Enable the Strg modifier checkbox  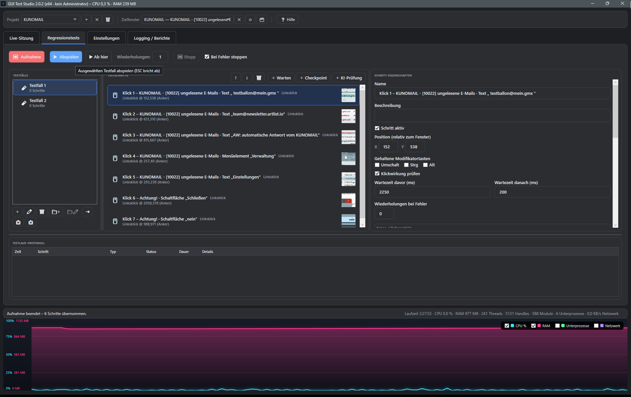(406, 165)
